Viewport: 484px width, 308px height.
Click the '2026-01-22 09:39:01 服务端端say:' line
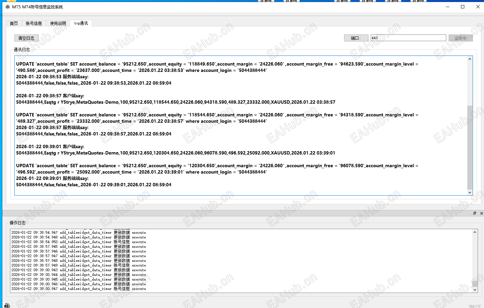[x=52, y=178]
